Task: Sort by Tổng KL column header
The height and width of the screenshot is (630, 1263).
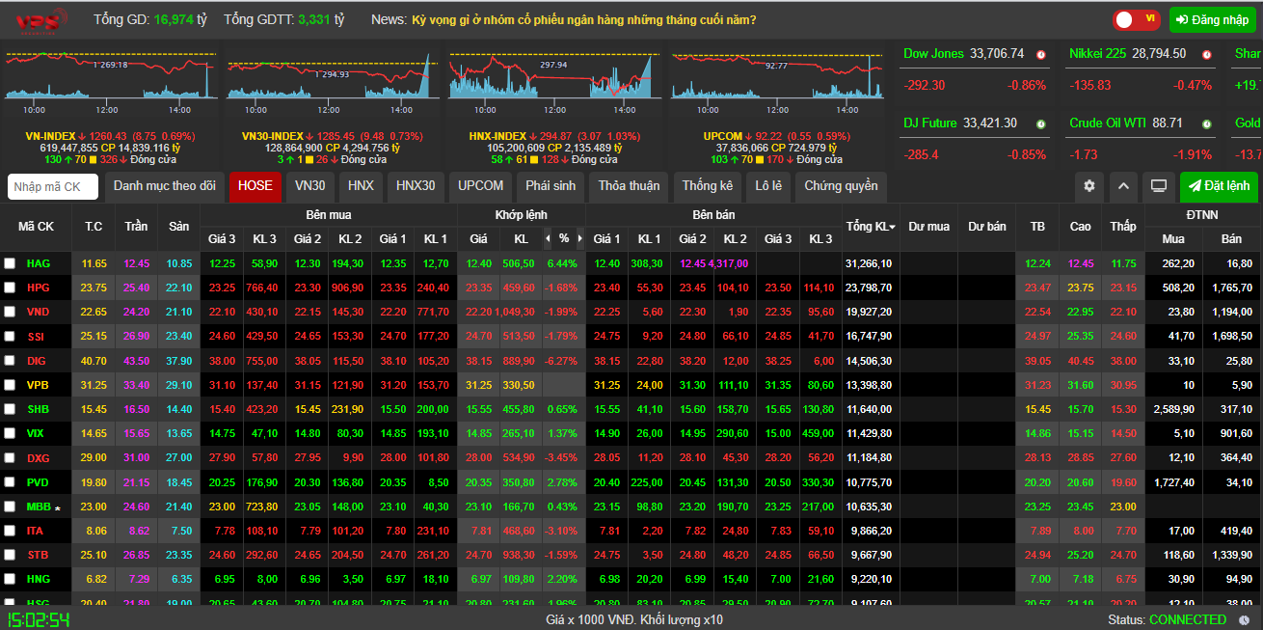Action: (x=870, y=227)
